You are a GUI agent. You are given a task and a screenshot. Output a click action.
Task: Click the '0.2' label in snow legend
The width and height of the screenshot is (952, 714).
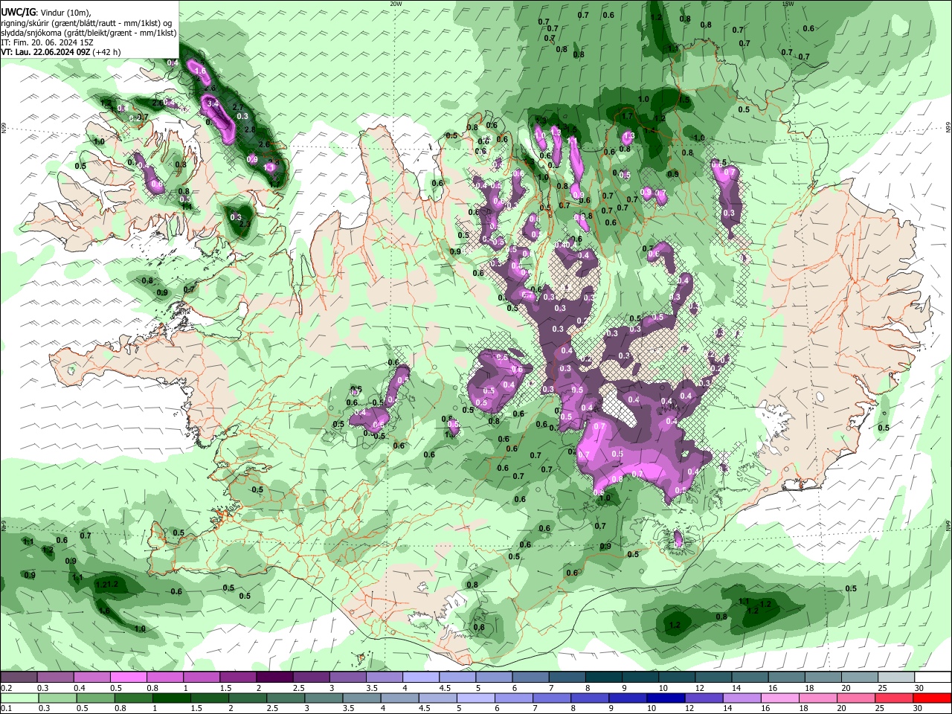click(6, 688)
